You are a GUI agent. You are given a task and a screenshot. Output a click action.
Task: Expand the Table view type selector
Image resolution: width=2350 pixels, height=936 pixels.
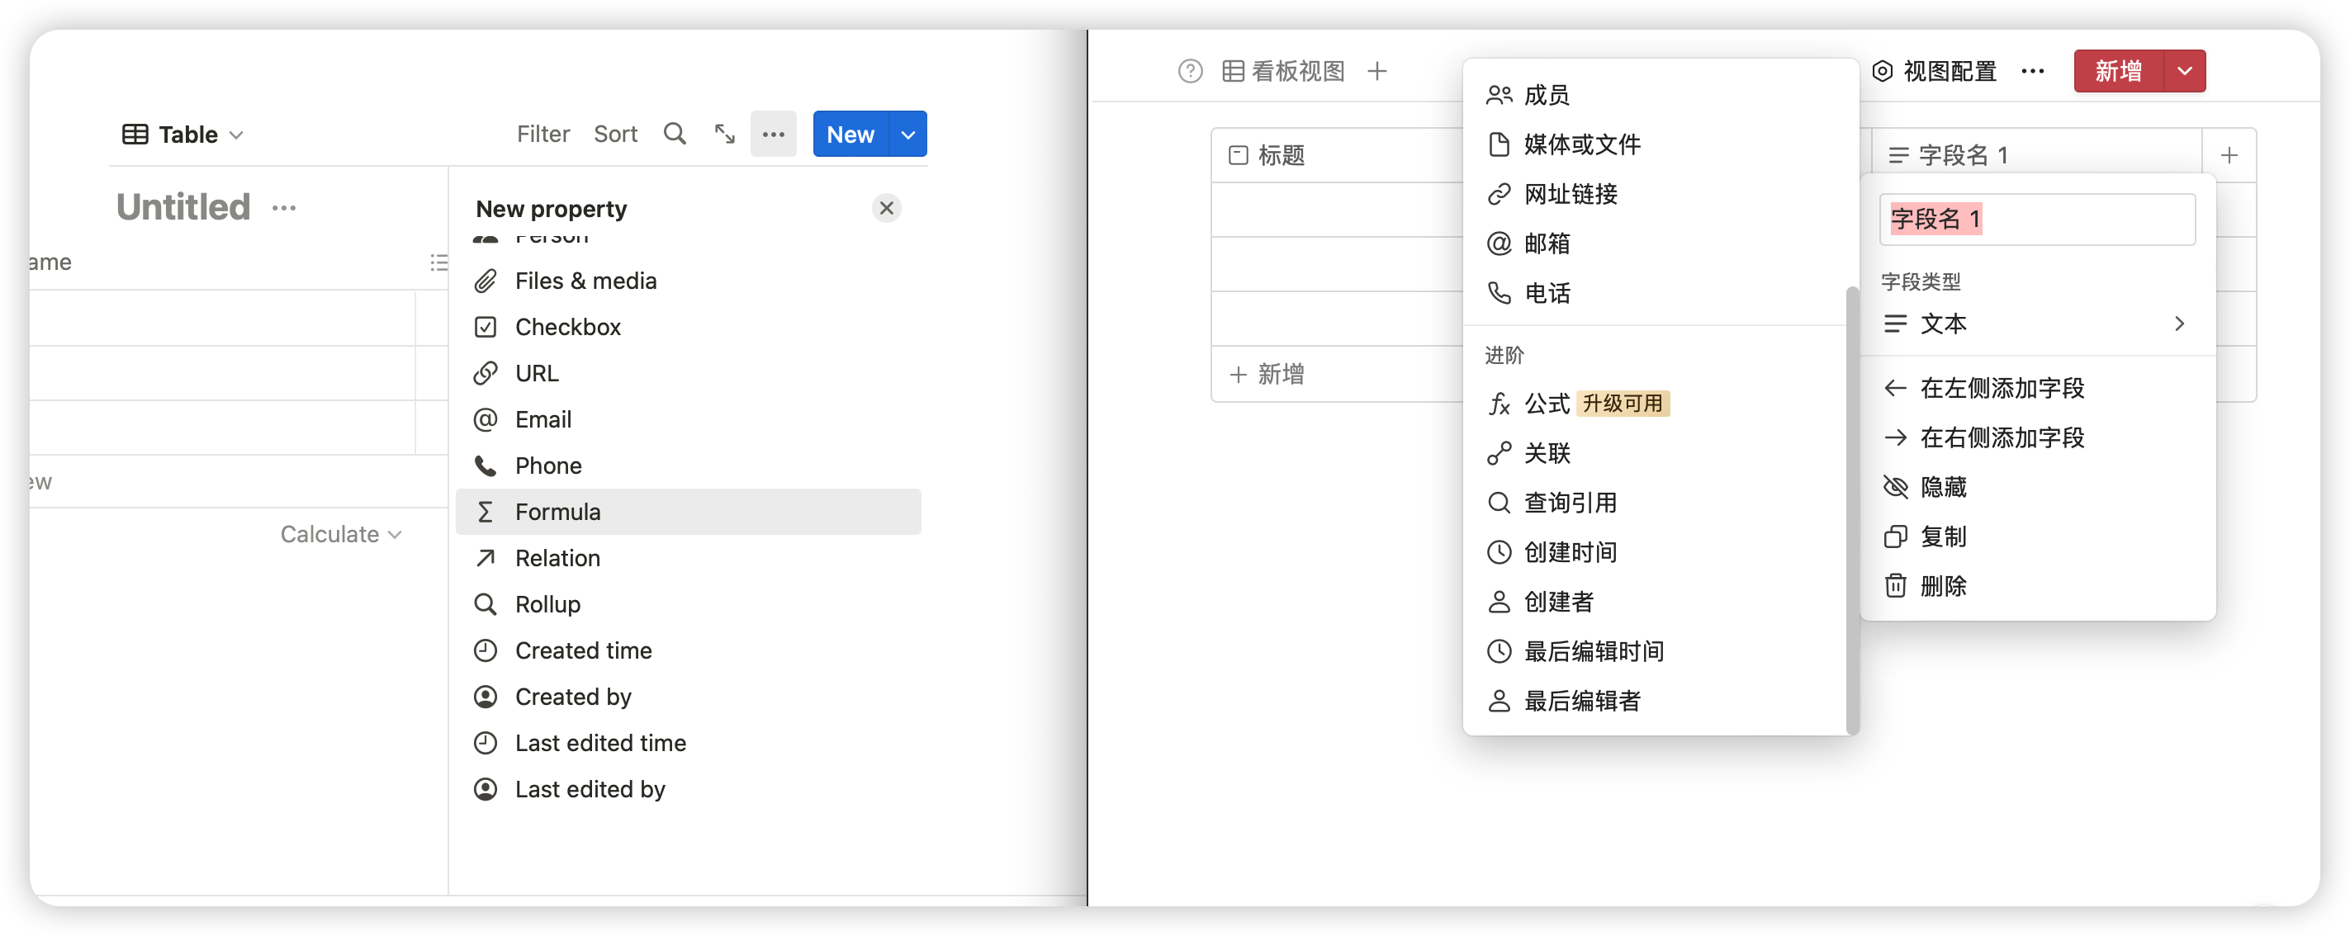(182, 133)
